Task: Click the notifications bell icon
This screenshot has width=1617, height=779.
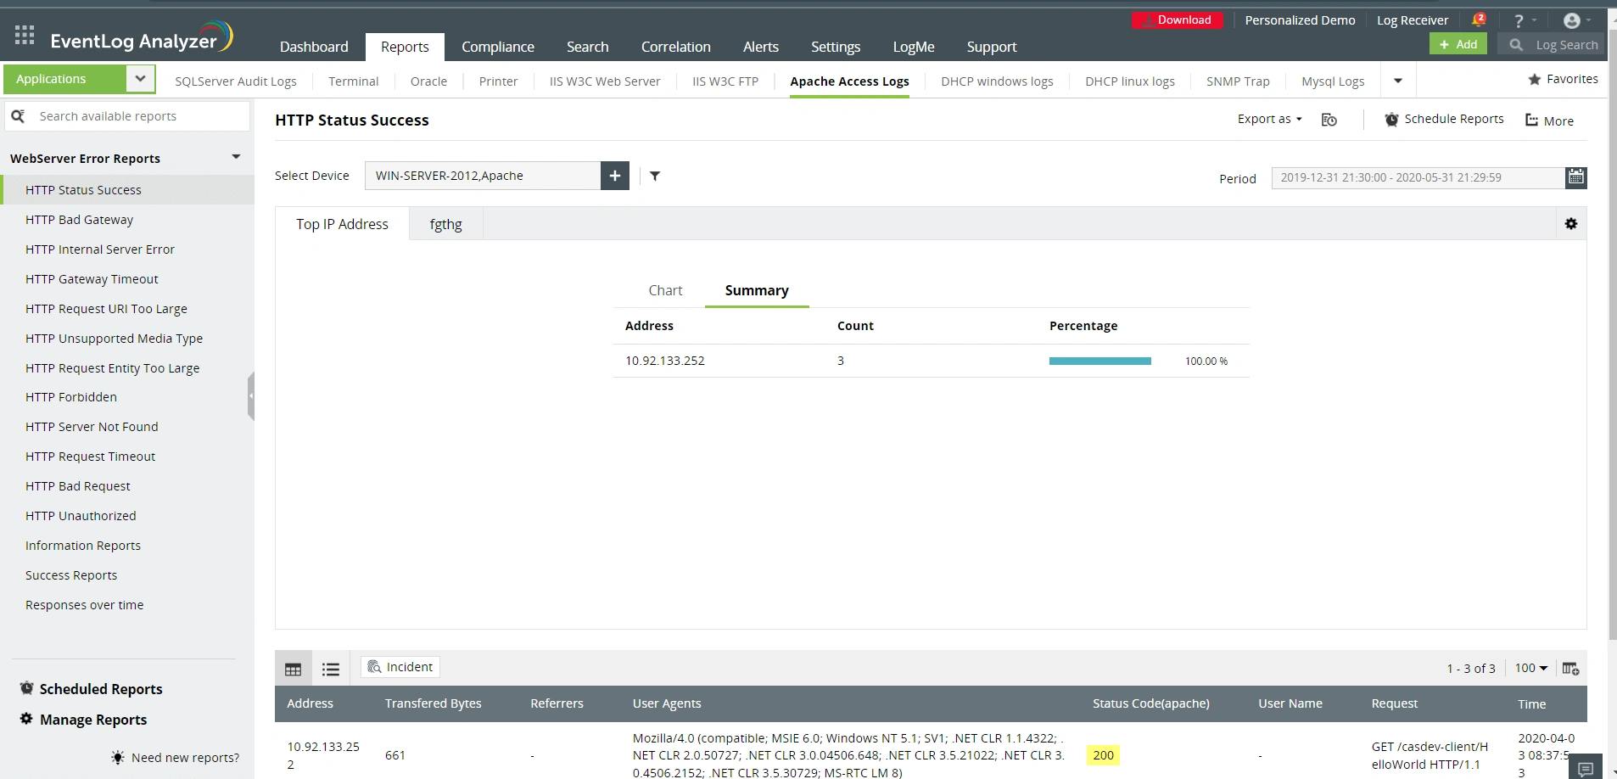Action: pyautogui.click(x=1479, y=20)
